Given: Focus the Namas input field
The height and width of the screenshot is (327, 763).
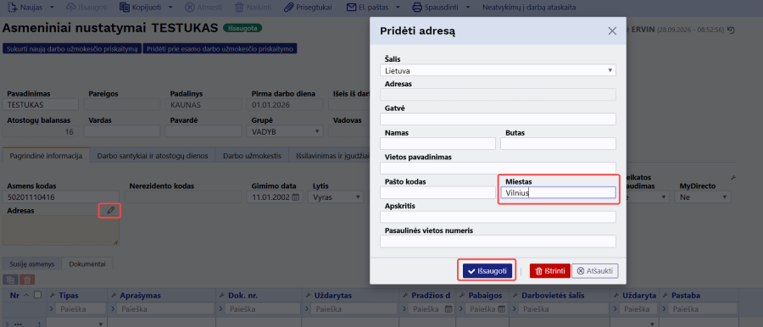Looking at the screenshot, I should 437,143.
